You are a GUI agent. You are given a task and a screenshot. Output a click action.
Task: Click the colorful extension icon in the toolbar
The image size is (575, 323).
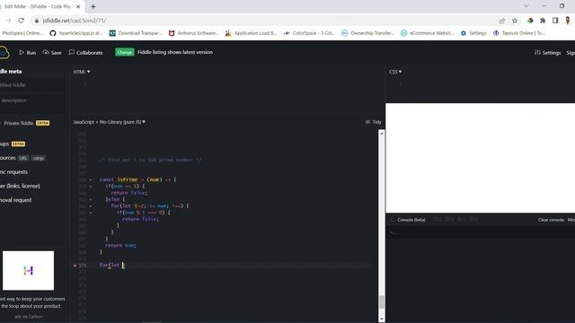pyautogui.click(x=530, y=21)
